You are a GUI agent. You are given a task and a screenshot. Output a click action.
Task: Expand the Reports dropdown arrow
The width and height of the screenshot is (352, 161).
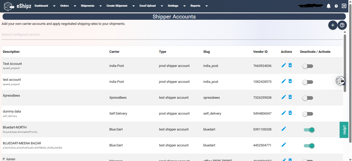click(x=207, y=6)
